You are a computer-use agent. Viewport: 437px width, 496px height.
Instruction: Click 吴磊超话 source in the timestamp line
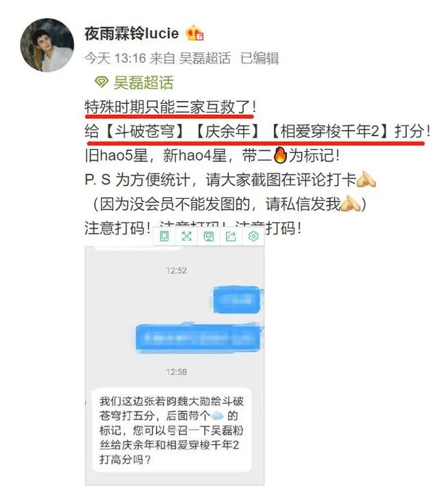pos(205,58)
